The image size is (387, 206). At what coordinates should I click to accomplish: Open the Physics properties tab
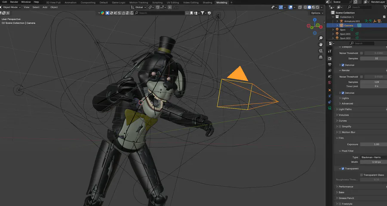[x=330, y=96]
